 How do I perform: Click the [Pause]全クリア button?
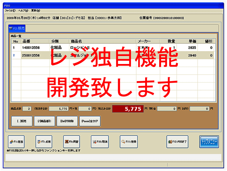pos(90,121)
